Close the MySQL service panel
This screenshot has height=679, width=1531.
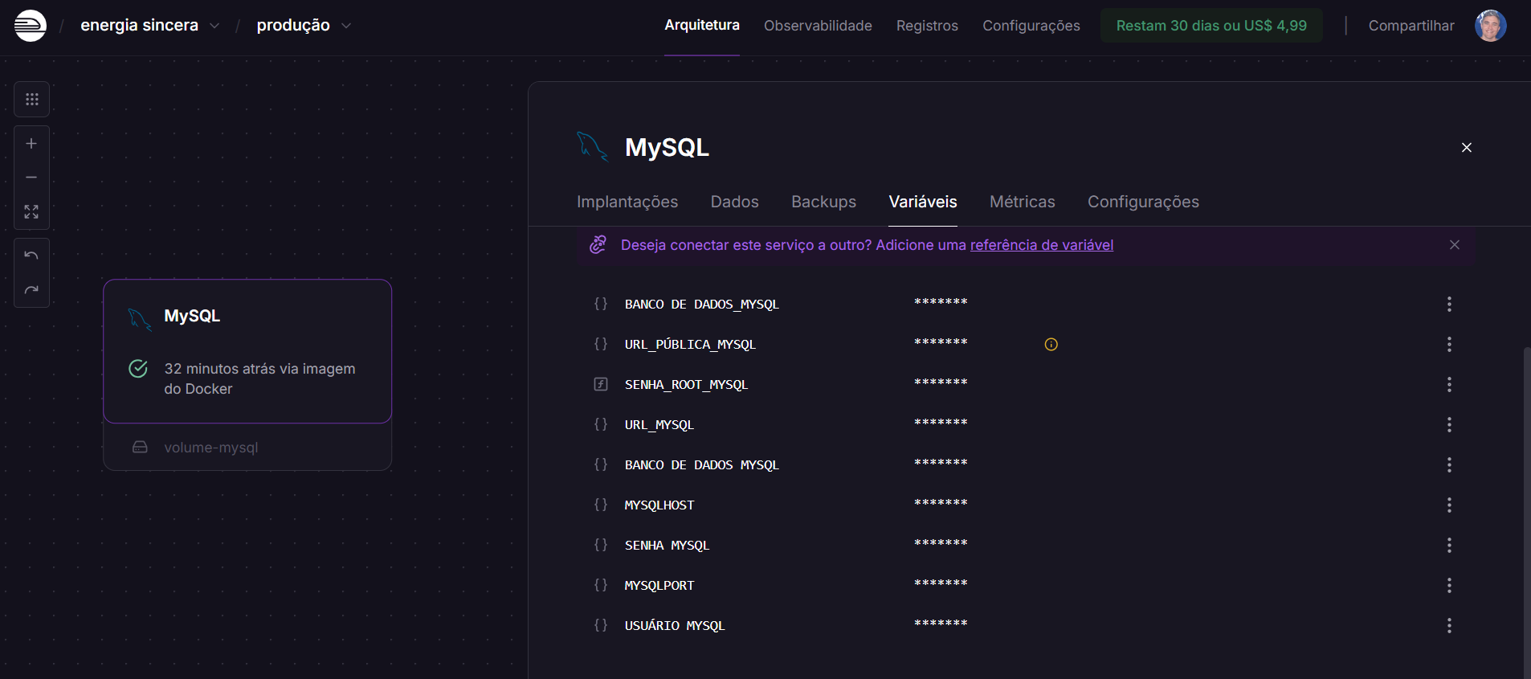click(x=1467, y=148)
